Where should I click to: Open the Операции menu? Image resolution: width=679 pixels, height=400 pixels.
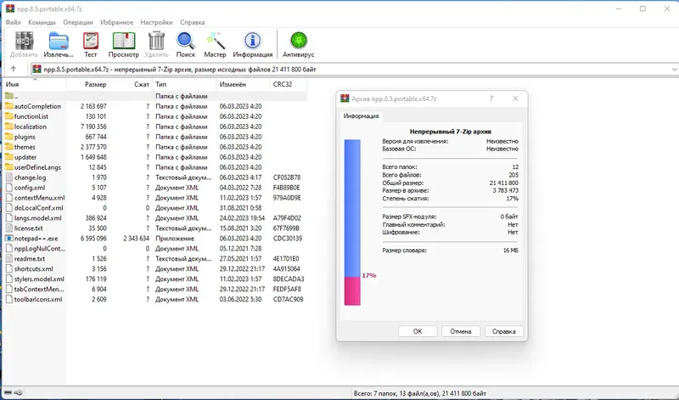coord(78,22)
